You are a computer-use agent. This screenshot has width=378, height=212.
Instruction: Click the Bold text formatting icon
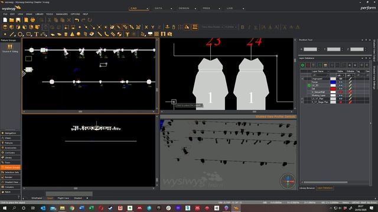point(243,27)
